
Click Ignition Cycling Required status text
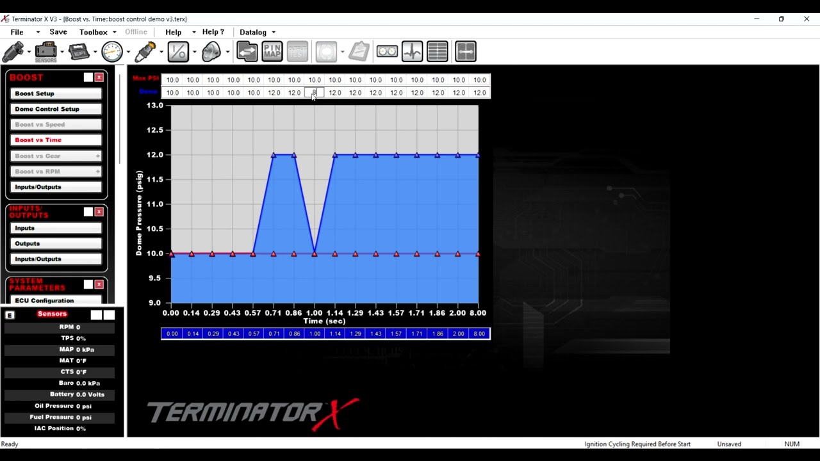[x=637, y=444]
